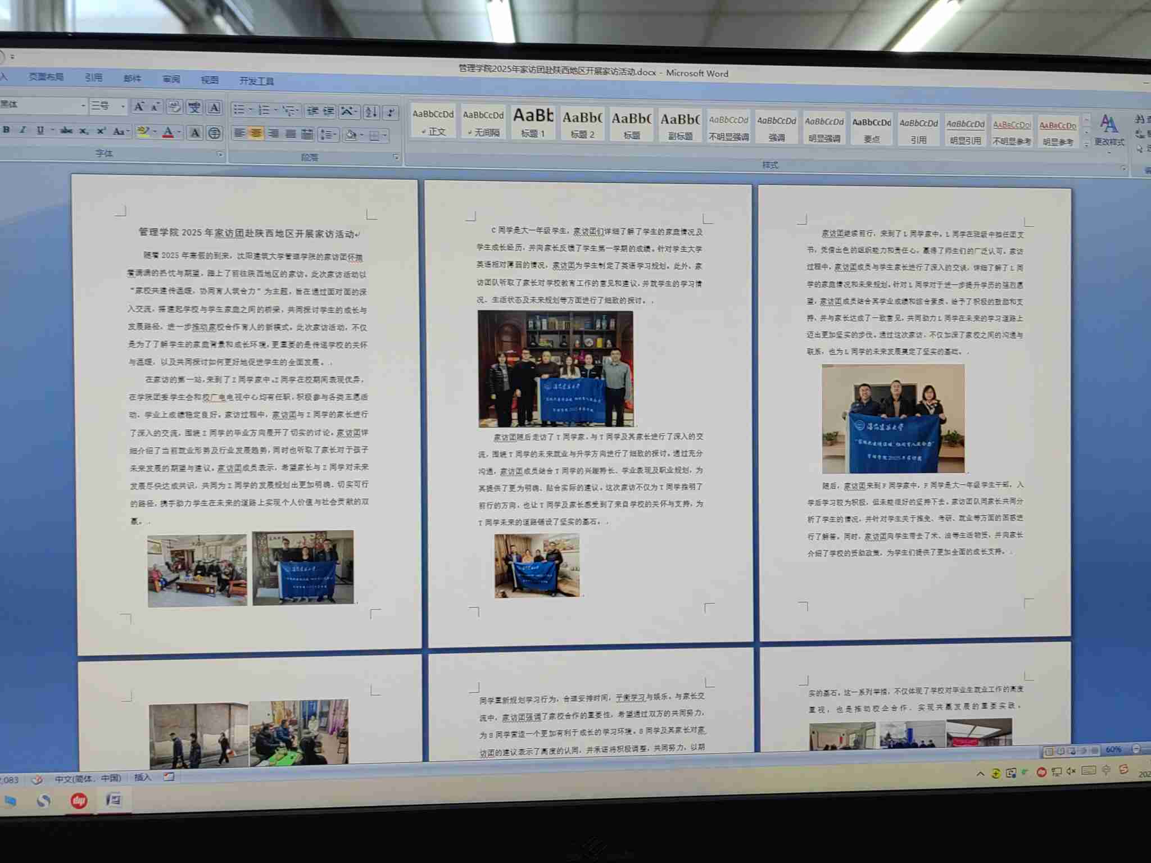Switch to the 开发工具 tab
Screen dimensions: 1151x863
click(x=256, y=81)
